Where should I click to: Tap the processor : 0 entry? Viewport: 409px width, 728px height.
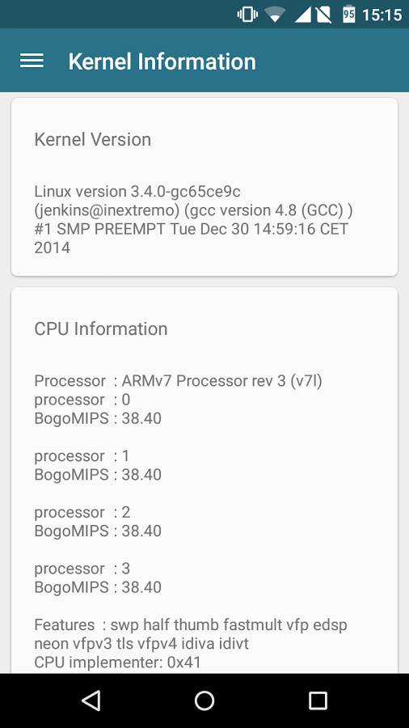(x=82, y=400)
